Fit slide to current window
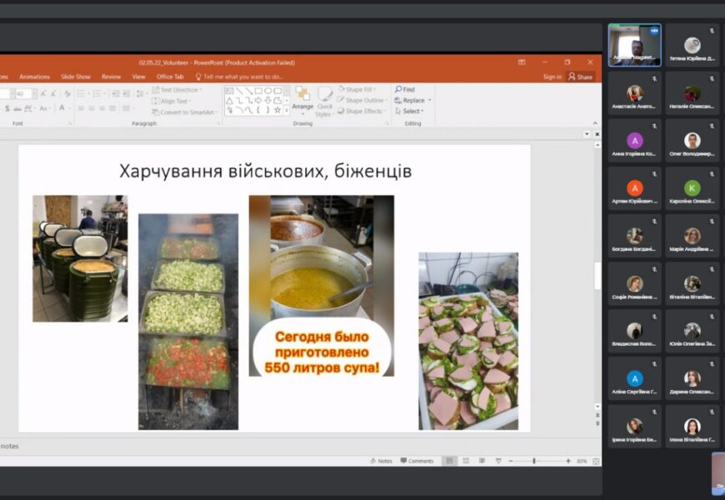The height and width of the screenshot is (500, 725). click(x=596, y=461)
